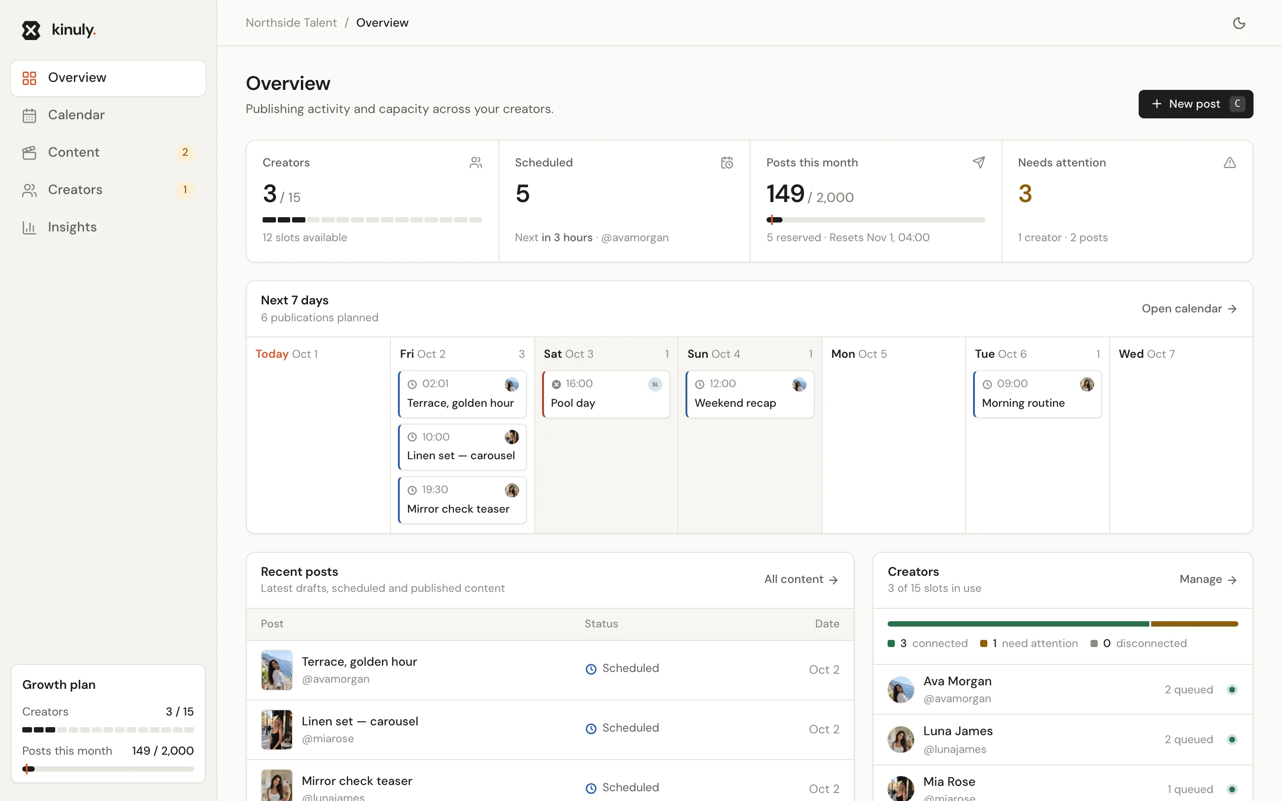Click the Scheduled calendar-clock icon
1282x801 pixels.
pyautogui.click(x=727, y=162)
